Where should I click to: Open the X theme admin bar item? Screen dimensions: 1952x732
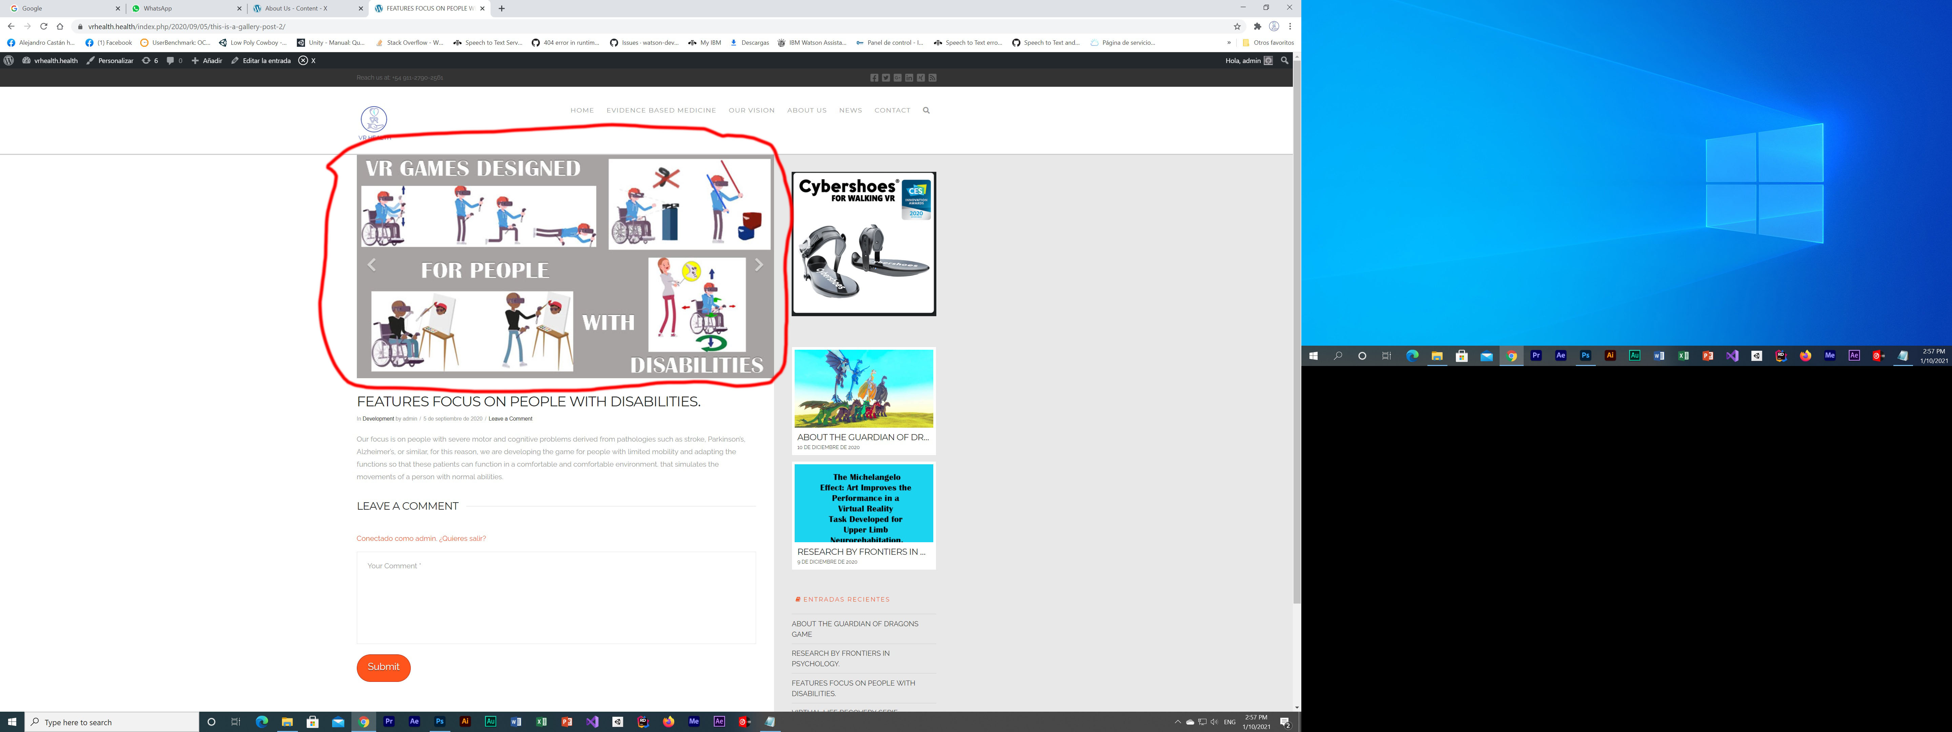click(307, 61)
